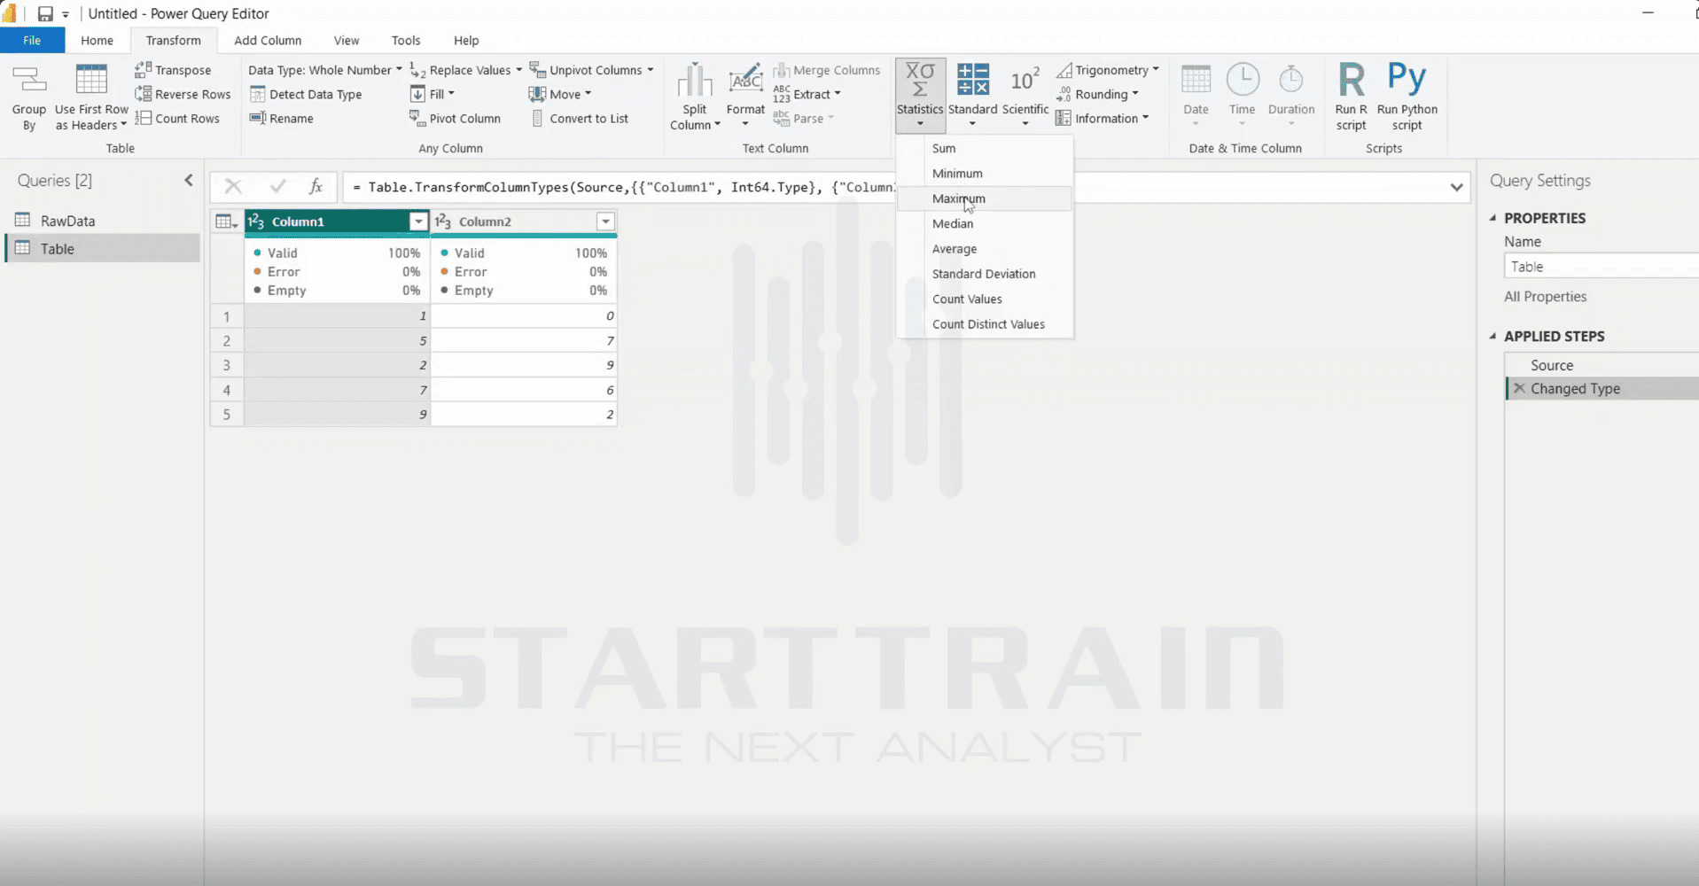
Task: Click the Scientific operations icon
Action: pos(1025,80)
